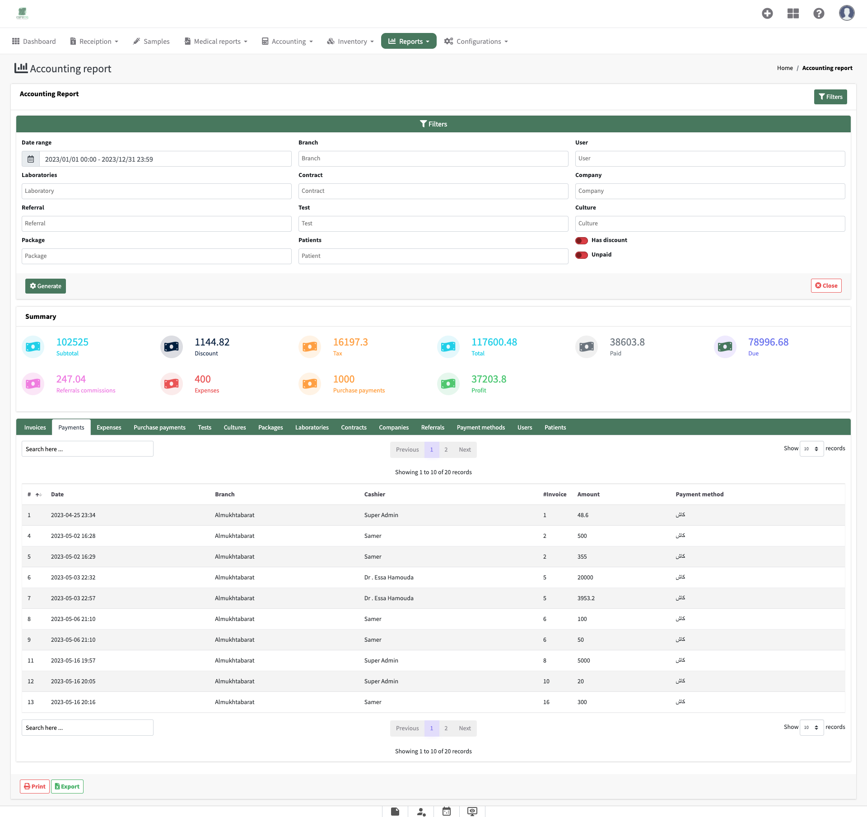Click the Branch filter input field
Image resolution: width=867 pixels, height=817 pixels.
(433, 159)
